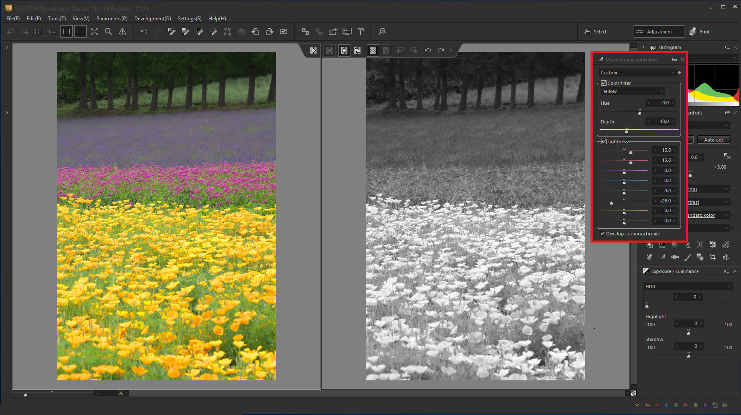
Task: Open the Tools menu
Action: pos(57,19)
